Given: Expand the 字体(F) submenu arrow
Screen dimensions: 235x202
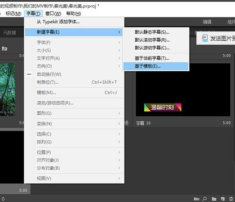Looking at the screenshot, I should pyautogui.click(x=120, y=43).
